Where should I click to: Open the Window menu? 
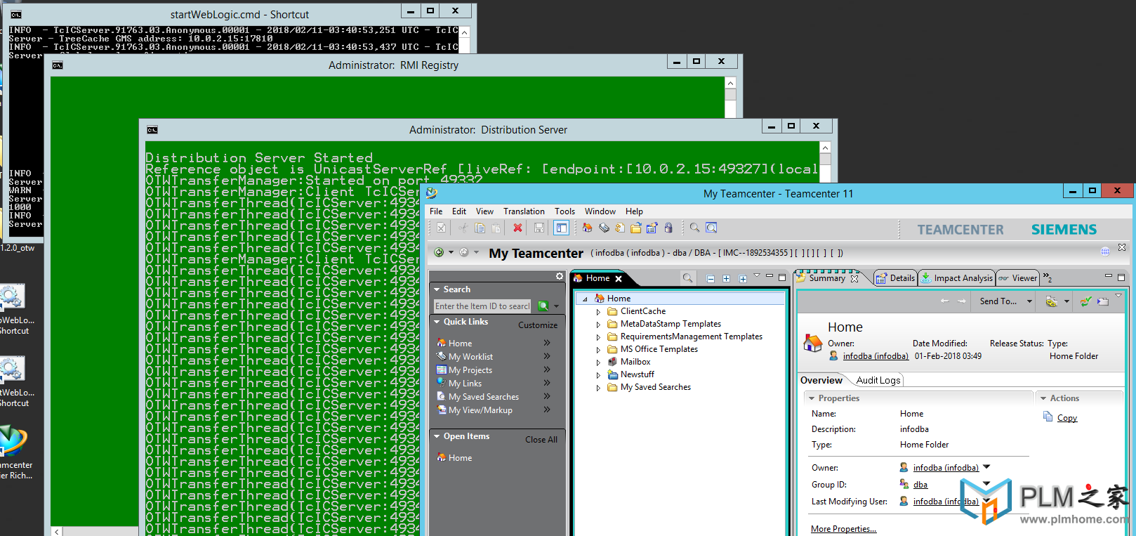[x=600, y=211]
